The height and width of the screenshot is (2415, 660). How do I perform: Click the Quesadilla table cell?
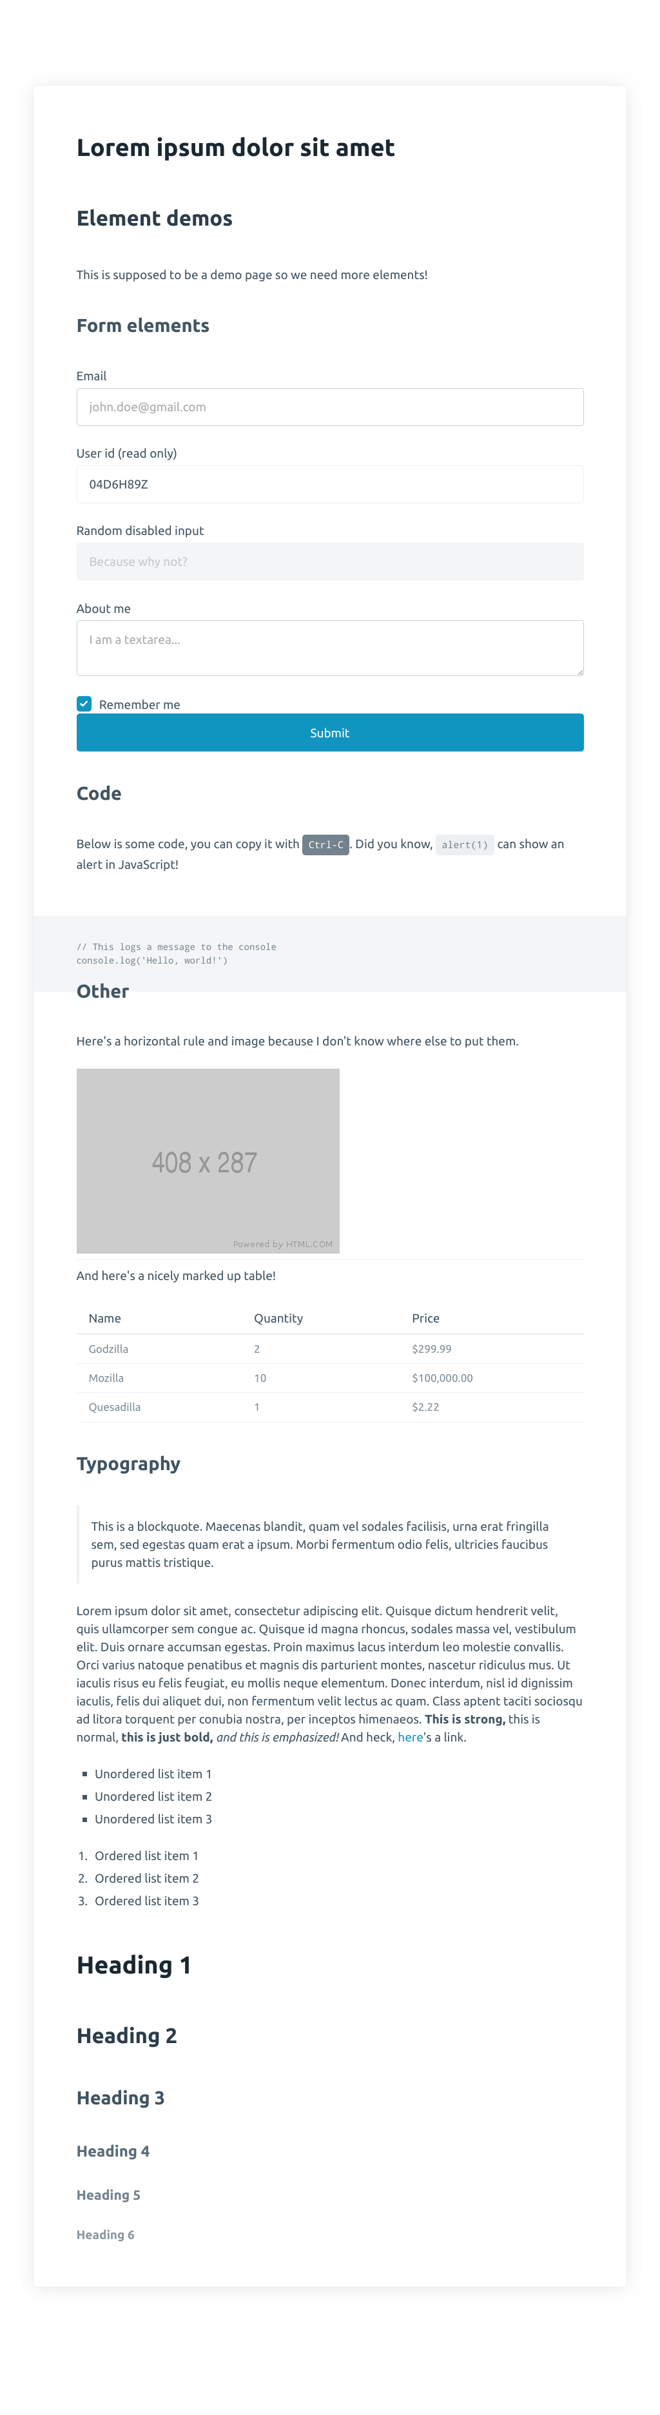click(114, 1407)
